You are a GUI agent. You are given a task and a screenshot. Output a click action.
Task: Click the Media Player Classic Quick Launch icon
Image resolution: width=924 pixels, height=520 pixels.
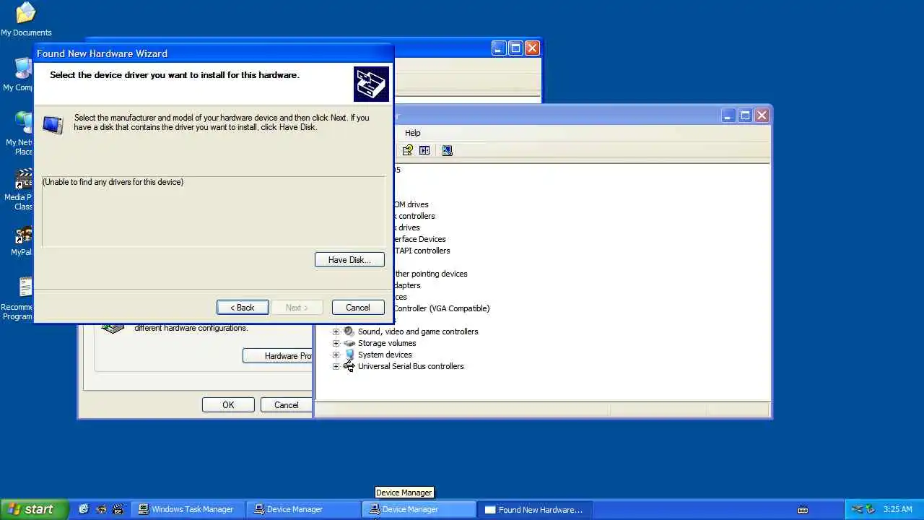(x=118, y=509)
